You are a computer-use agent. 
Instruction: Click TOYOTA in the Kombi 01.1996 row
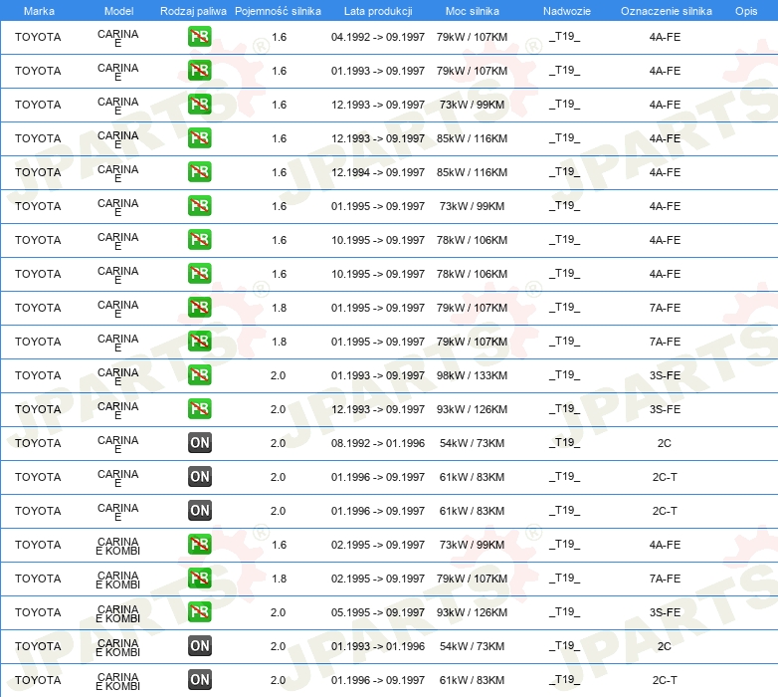[x=38, y=680]
